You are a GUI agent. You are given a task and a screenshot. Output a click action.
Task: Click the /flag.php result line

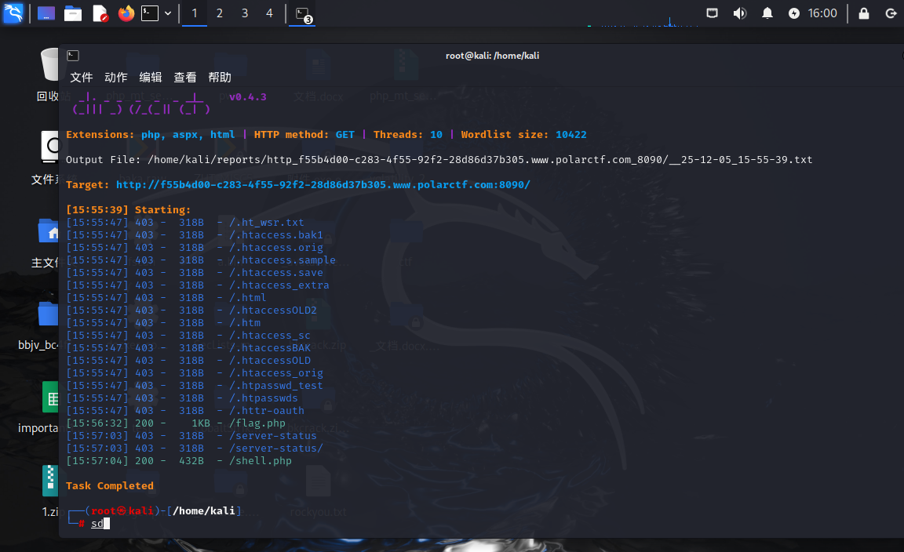(176, 423)
